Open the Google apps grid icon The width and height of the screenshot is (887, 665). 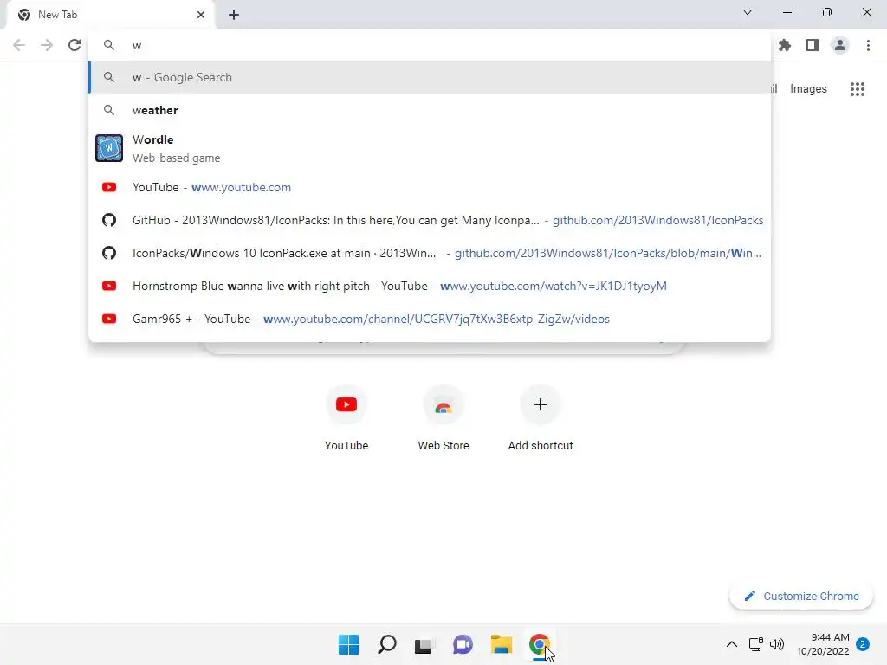coord(858,89)
